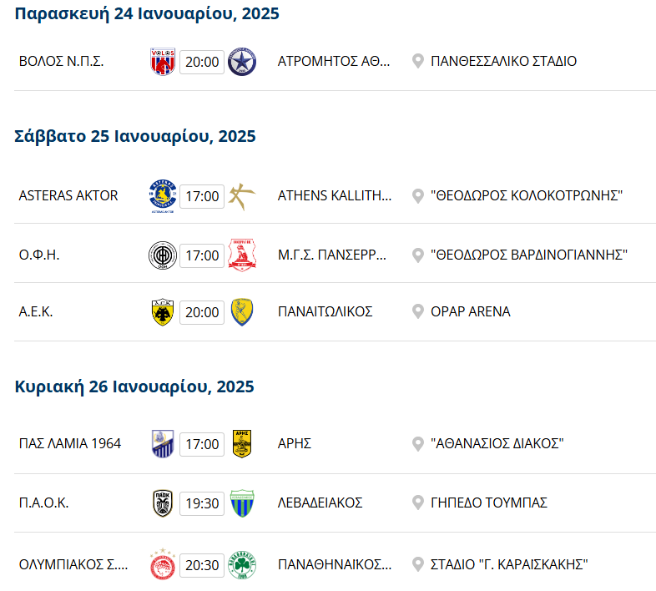Click the Aris yellow-black crest
This screenshot has height=591, width=656.
242,444
